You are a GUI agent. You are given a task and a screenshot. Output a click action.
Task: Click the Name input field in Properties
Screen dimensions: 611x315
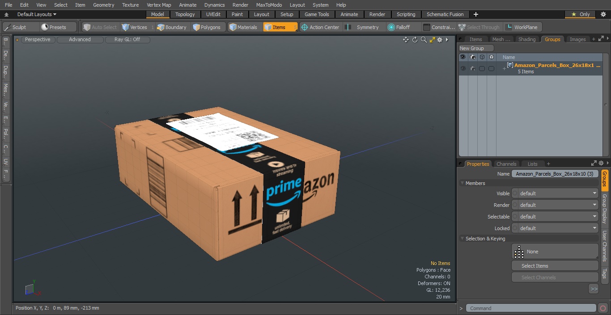coord(555,174)
